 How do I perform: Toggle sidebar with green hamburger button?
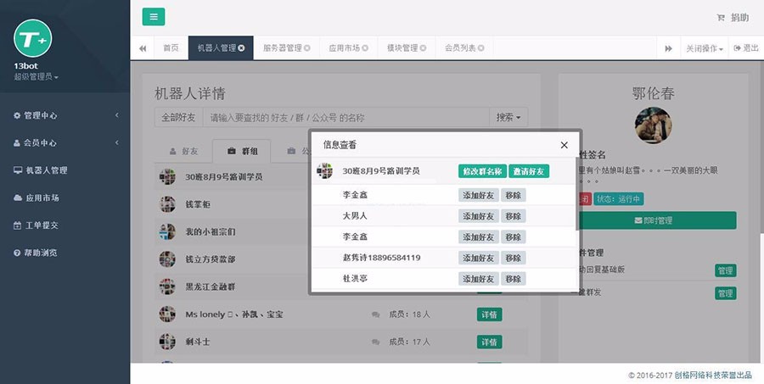point(154,17)
